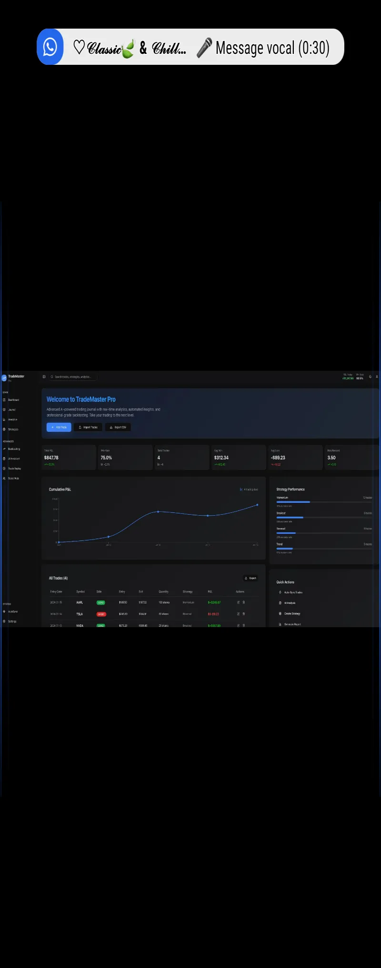381x968 pixels.
Task: Focus the Search trades, strategies field
Action: (73, 377)
